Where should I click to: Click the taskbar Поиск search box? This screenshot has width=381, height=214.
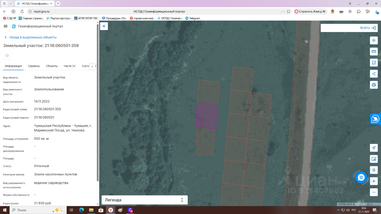38,210
